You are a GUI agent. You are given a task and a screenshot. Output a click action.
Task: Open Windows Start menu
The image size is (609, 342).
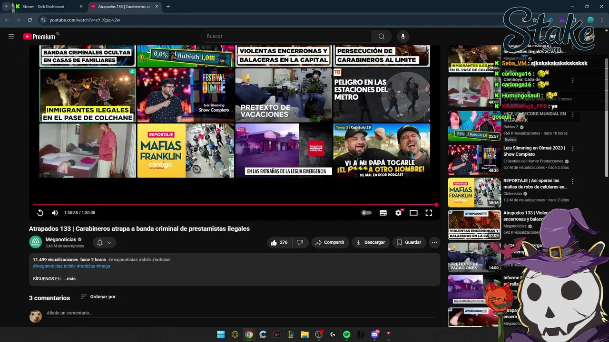221,334
